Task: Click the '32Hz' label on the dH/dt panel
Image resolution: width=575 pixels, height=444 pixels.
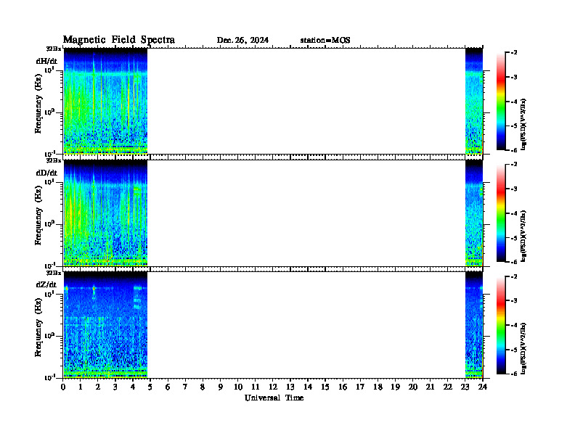Action: [54, 49]
